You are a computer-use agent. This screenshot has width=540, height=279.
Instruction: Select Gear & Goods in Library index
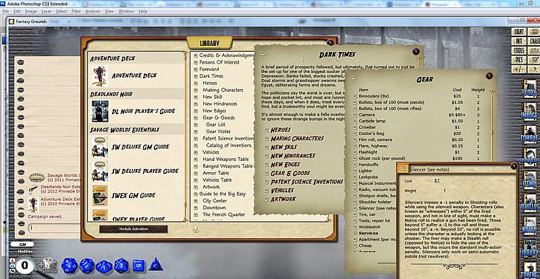pos(218,118)
